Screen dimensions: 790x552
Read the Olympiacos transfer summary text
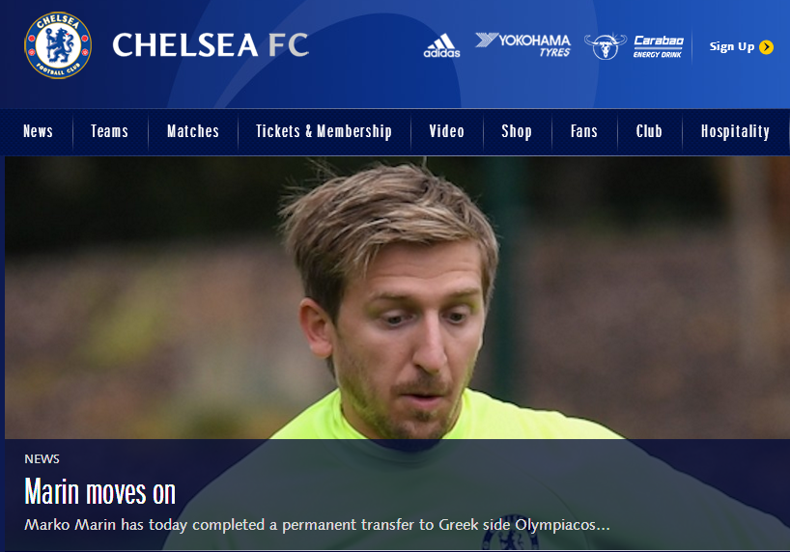317,525
